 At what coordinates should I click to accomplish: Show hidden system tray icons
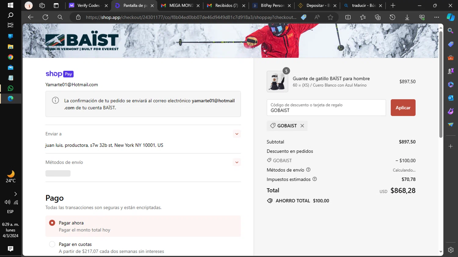coord(15,194)
